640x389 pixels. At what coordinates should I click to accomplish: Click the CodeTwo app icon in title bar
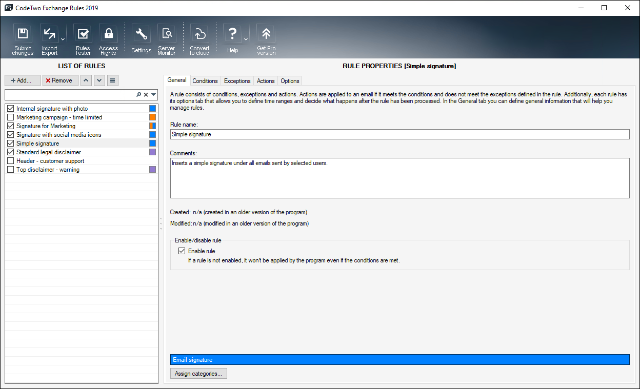[9, 8]
